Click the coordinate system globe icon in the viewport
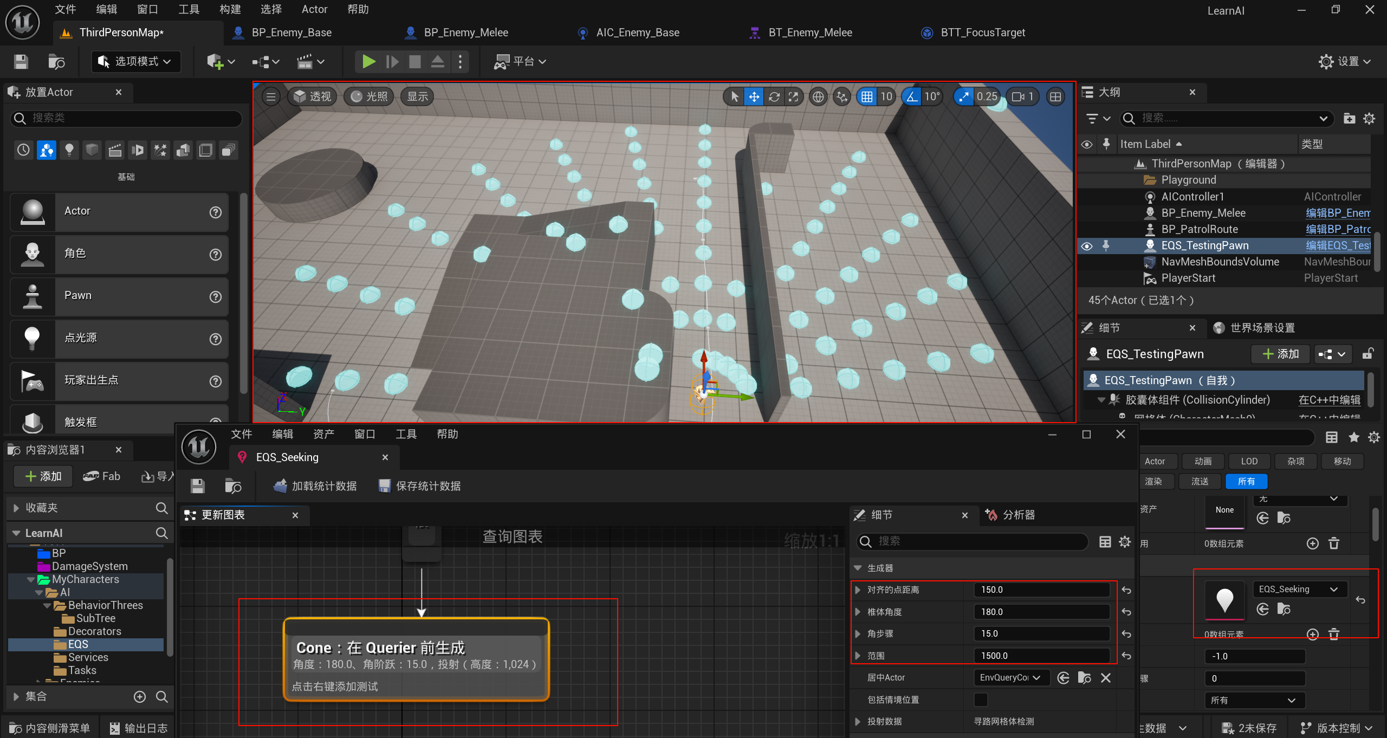Screen dimensions: 1387x738 point(818,97)
